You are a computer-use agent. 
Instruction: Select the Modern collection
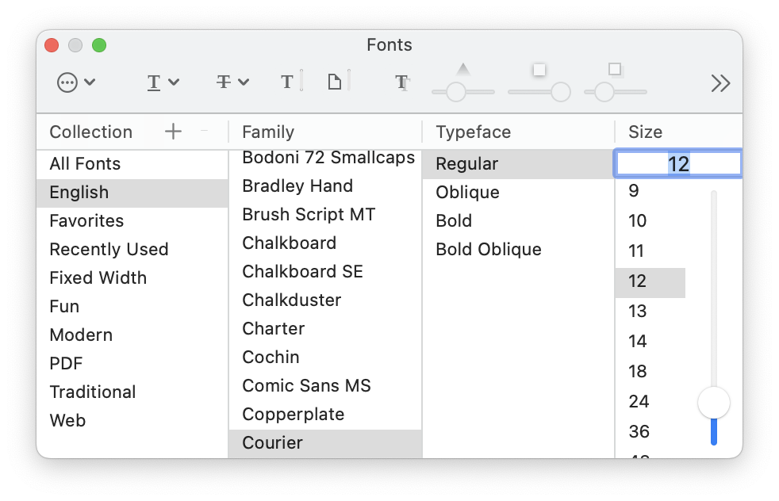[132, 335]
